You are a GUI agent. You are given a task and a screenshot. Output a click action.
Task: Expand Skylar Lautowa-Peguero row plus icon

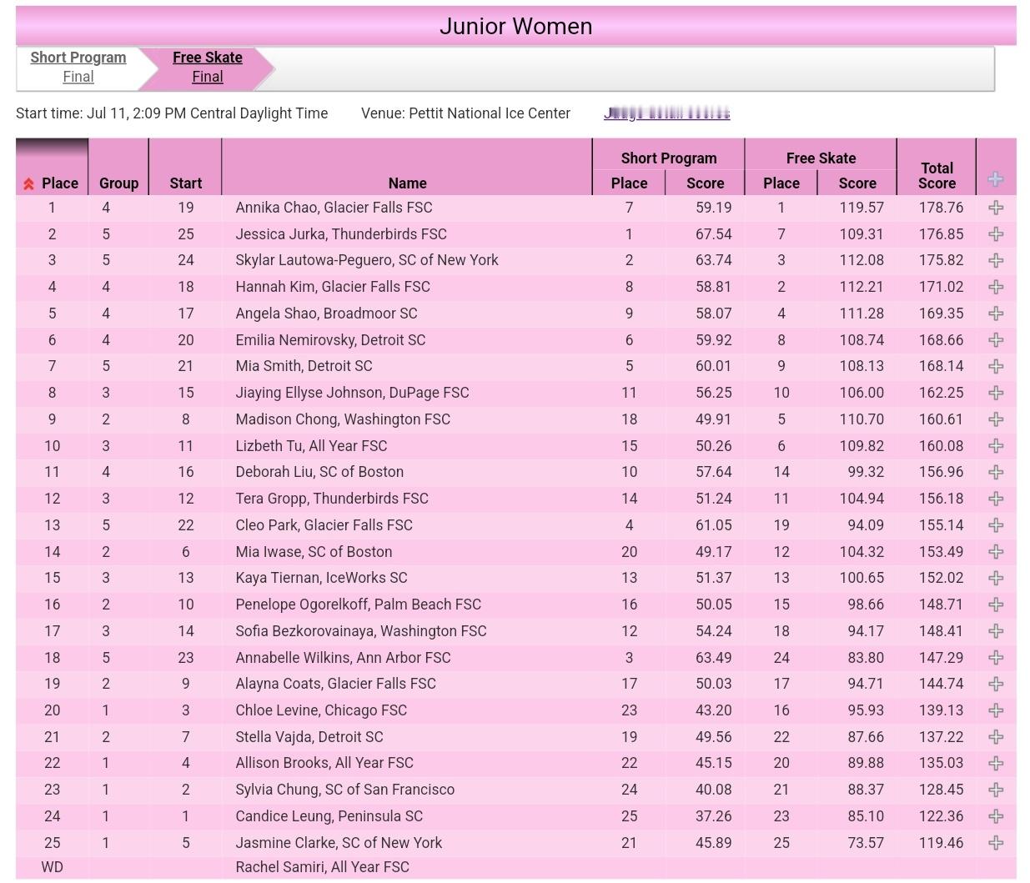pyautogui.click(x=996, y=260)
